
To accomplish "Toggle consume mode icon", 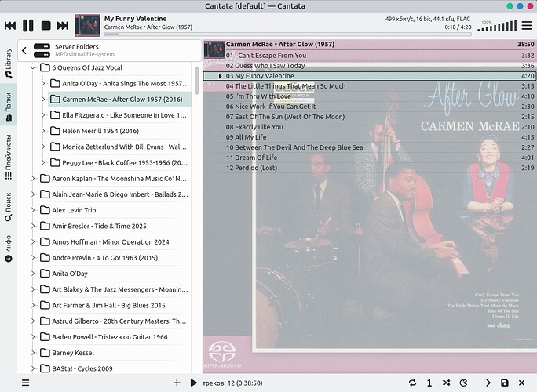I will (463, 383).
